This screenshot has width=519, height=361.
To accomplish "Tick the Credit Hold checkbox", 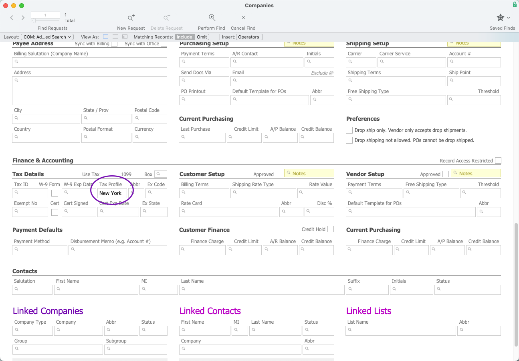I will click(331, 229).
